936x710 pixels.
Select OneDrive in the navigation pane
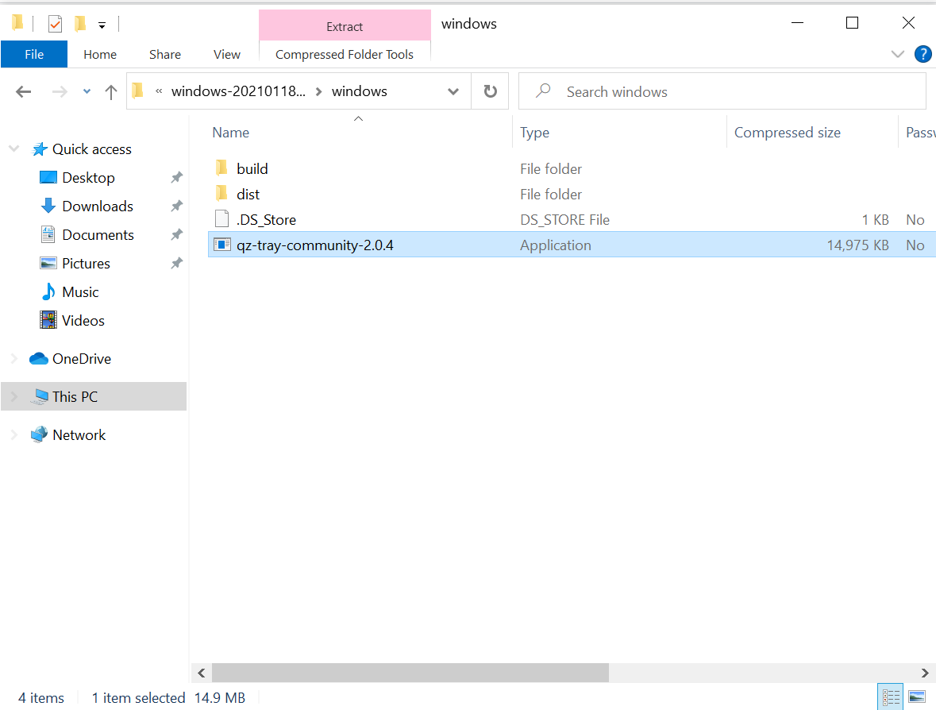[x=82, y=359]
